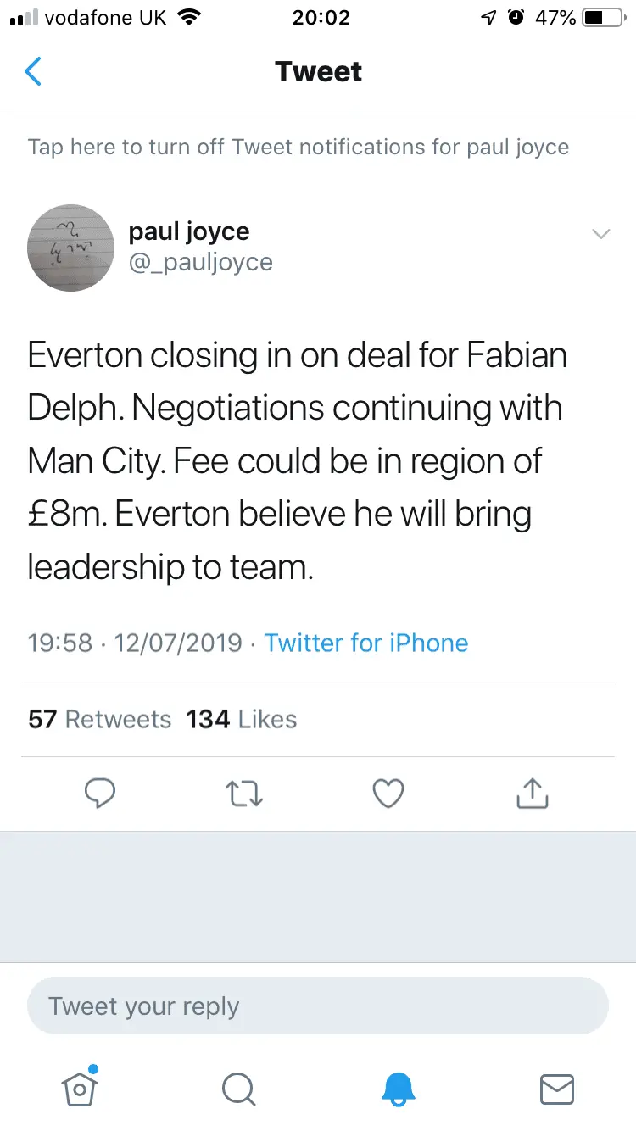Expand tweet options chevron dropdown

(600, 234)
